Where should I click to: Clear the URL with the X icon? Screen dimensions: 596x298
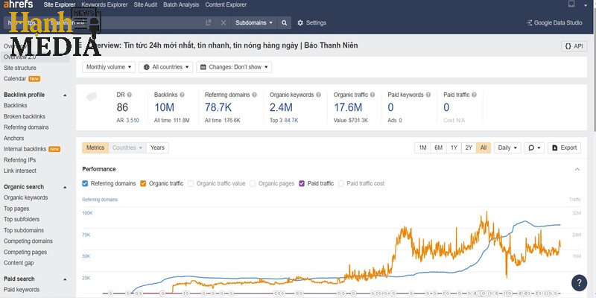(x=223, y=23)
